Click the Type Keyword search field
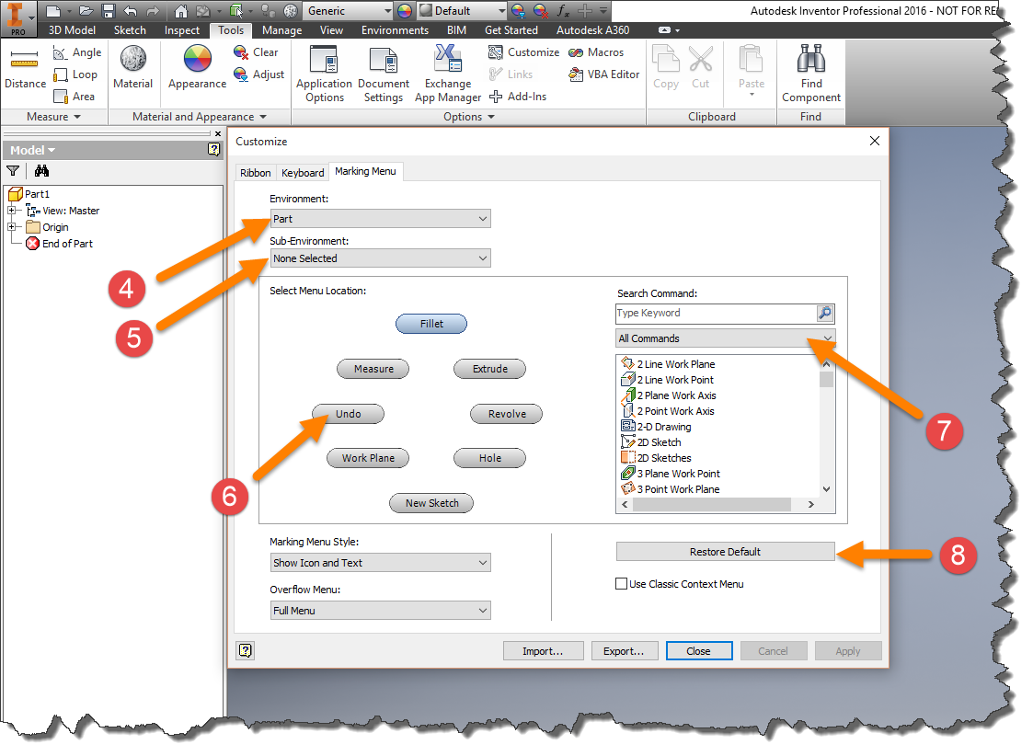Viewport: 1033px width, 756px height. point(716,314)
